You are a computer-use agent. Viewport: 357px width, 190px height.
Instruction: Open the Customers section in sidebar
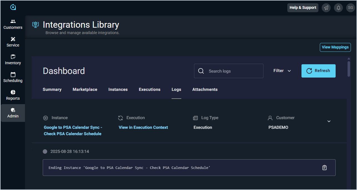point(13,24)
